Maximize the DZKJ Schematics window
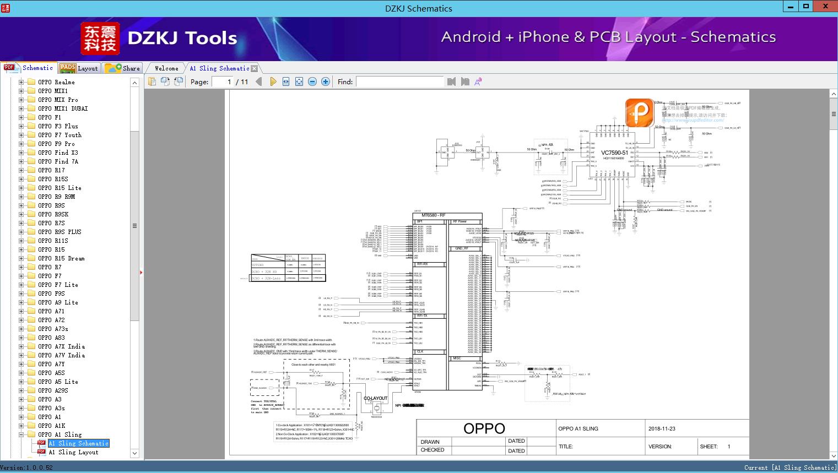Viewport: 838px width, 473px height. tap(806, 7)
